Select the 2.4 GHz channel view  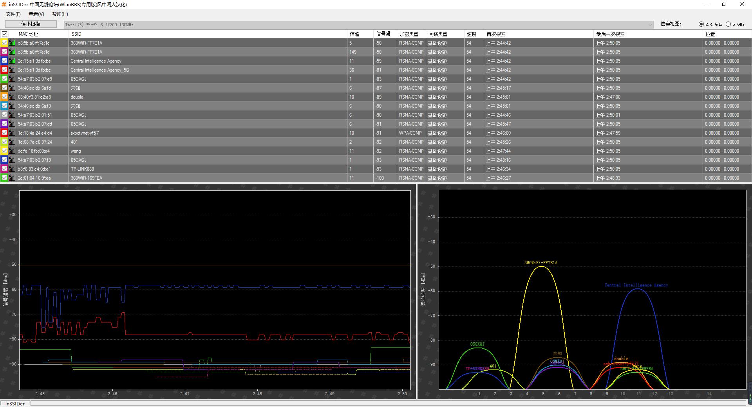[x=701, y=24]
